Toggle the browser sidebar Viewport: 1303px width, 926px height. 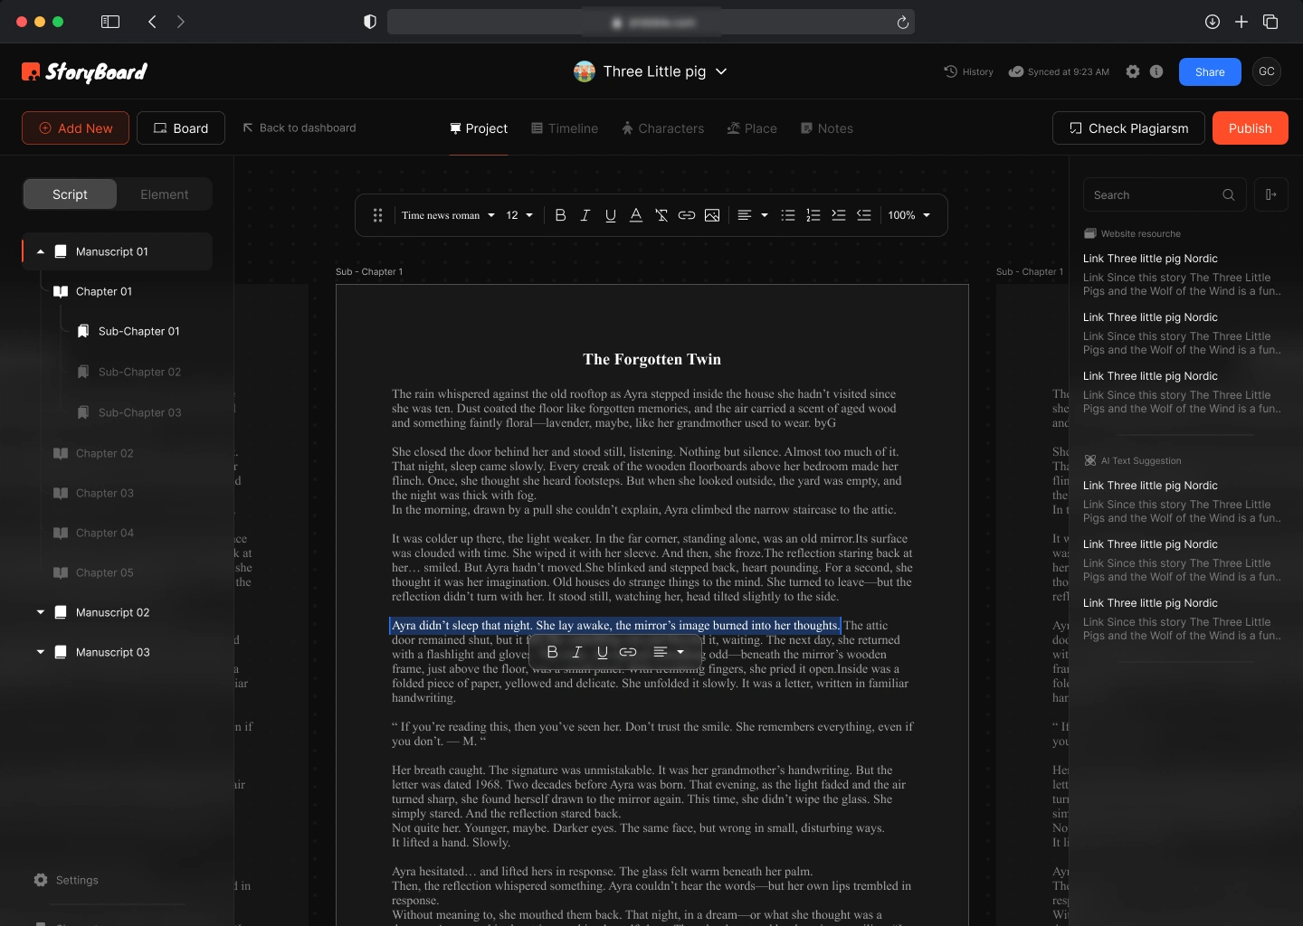coord(110,22)
